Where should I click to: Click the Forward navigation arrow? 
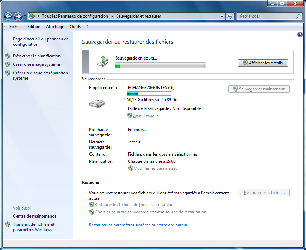tap(18, 17)
